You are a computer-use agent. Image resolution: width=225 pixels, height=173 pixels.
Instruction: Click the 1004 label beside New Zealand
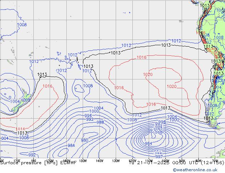click(x=15, y=101)
